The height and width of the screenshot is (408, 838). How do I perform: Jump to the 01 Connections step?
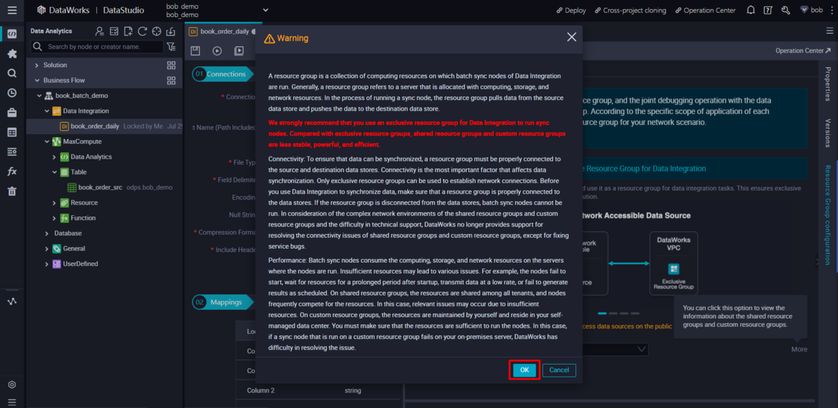pos(223,74)
